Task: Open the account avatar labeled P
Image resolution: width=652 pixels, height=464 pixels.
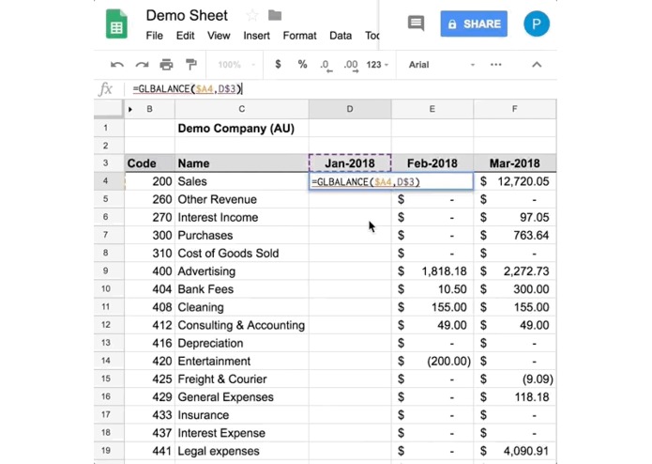Action: (537, 23)
